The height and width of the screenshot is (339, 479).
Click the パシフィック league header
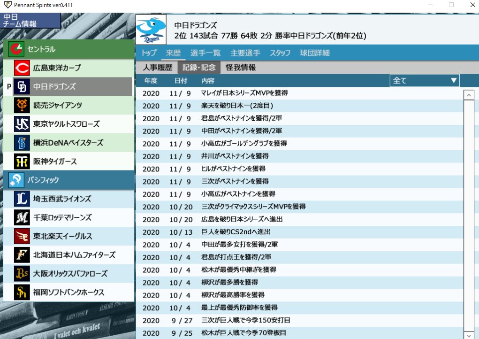click(69, 180)
